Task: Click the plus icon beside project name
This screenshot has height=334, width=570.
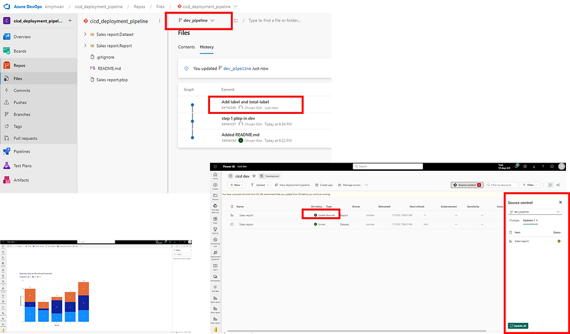Action: tap(70, 21)
